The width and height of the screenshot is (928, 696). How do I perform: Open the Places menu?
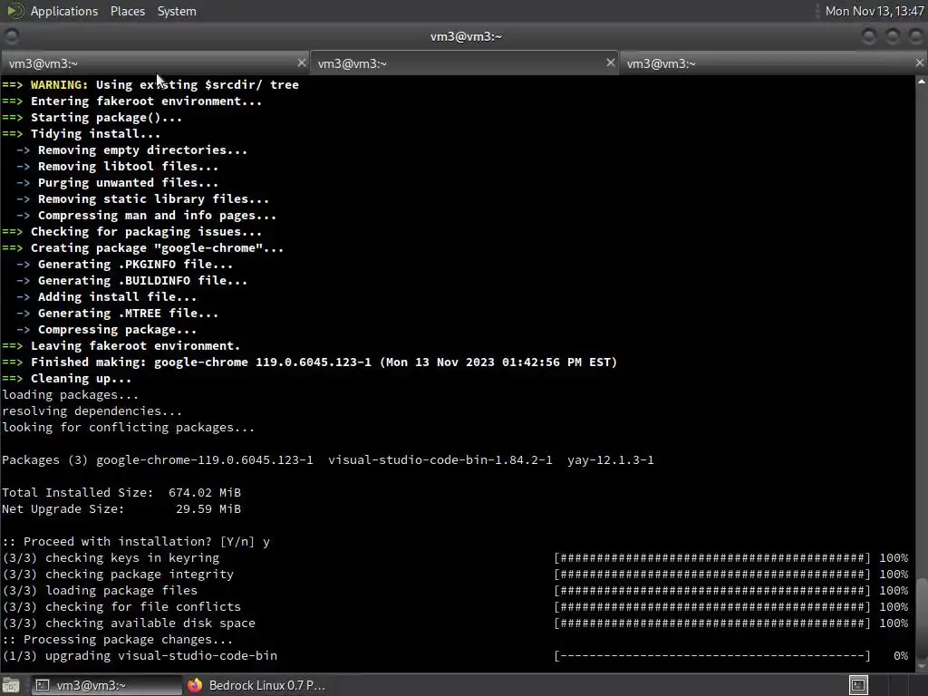[127, 11]
